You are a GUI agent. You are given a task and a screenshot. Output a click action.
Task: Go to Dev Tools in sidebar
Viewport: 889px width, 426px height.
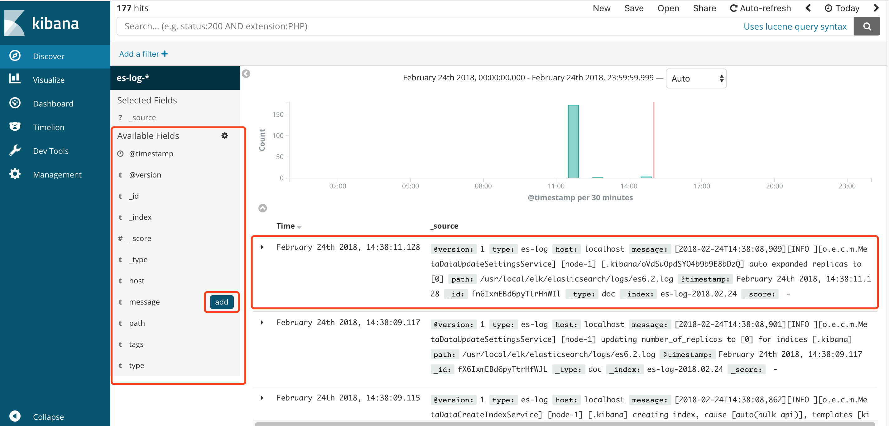pos(55,151)
